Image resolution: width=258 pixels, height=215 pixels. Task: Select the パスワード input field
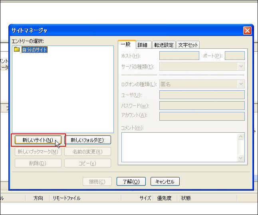[x=202, y=106]
